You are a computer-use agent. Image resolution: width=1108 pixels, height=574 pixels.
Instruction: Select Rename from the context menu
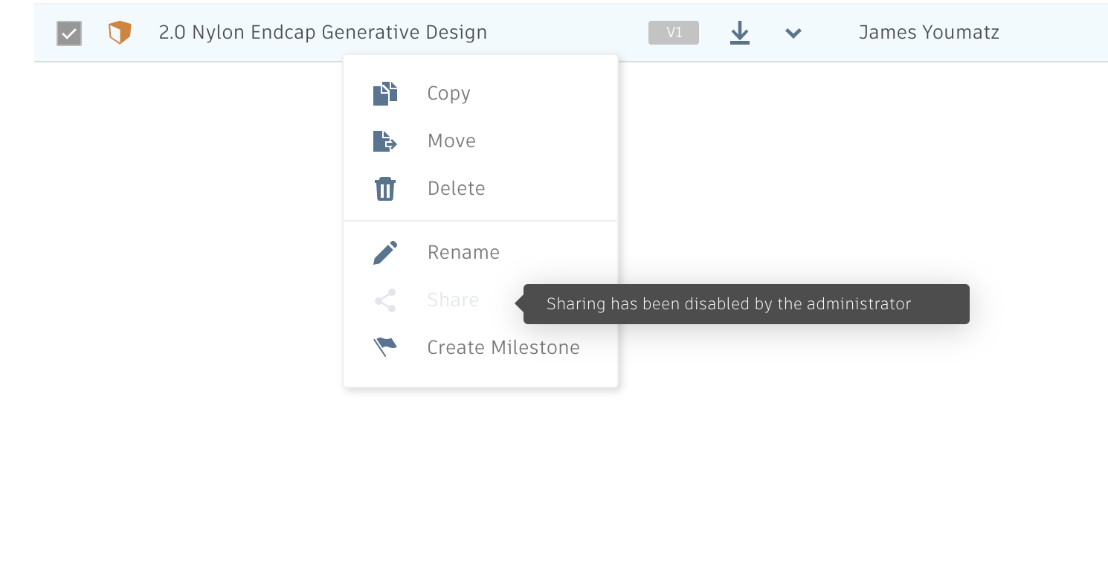click(463, 253)
